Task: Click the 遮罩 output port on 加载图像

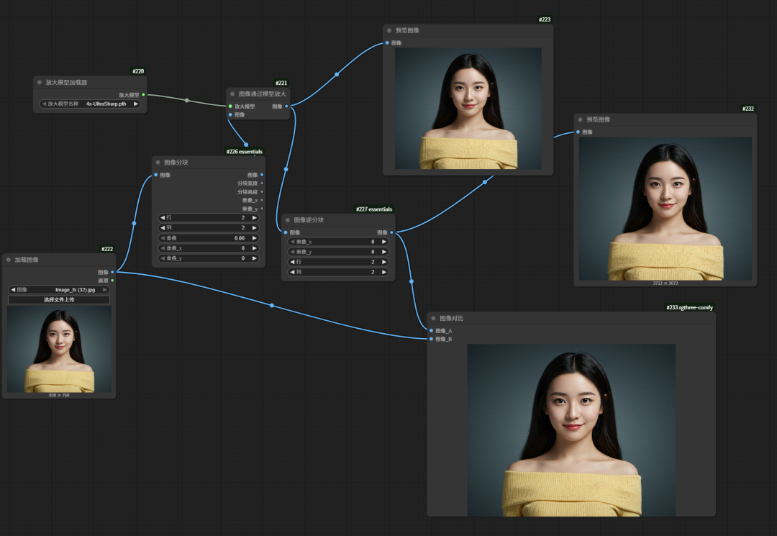Action: pos(112,280)
